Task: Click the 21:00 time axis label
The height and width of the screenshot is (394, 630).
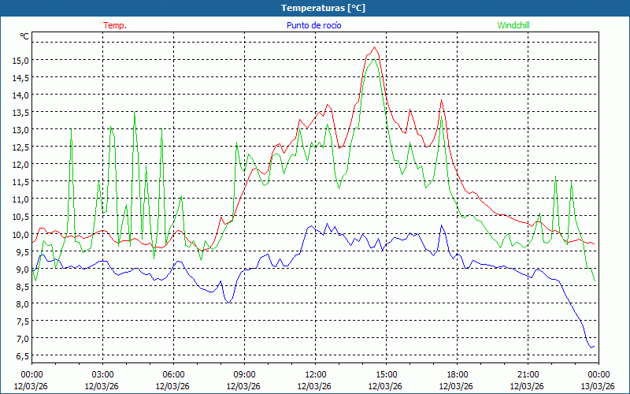Action: [528, 374]
